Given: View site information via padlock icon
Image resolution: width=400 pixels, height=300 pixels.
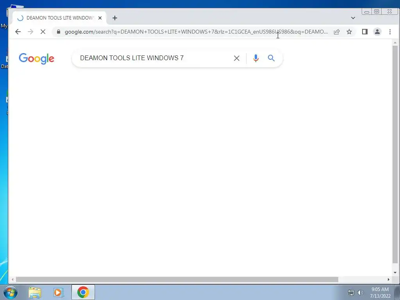Looking at the screenshot, I should (59, 32).
